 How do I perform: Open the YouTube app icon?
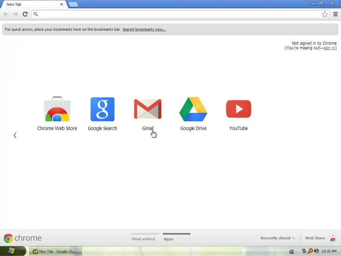[x=238, y=109]
